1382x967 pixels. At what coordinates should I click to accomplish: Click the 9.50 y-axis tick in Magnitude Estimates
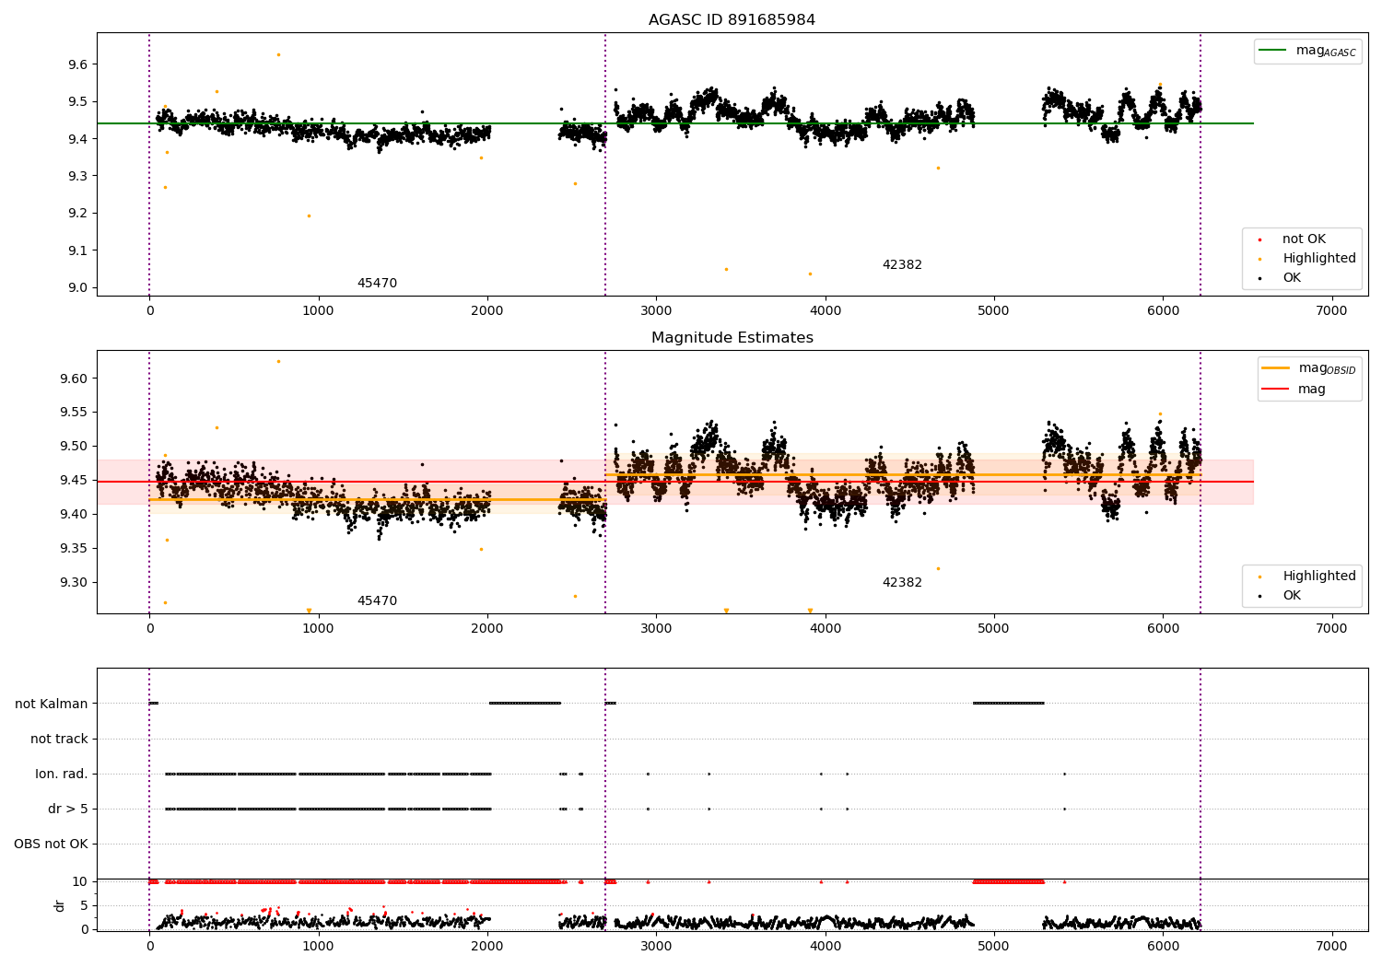[74, 447]
